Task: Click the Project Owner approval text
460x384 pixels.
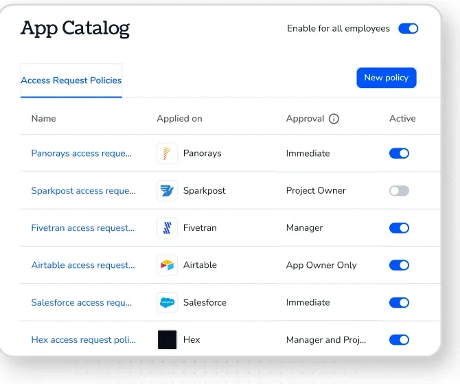Action: [316, 190]
